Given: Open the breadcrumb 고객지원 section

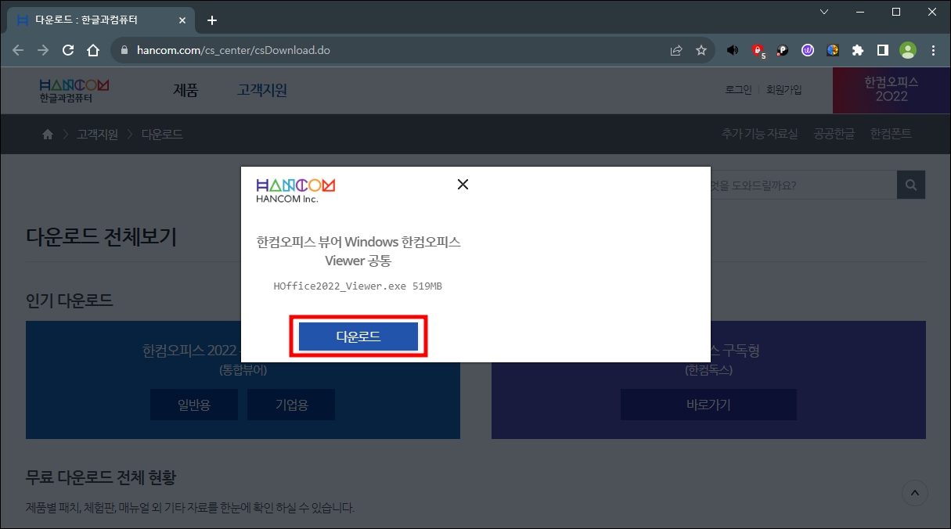Looking at the screenshot, I should tap(97, 134).
